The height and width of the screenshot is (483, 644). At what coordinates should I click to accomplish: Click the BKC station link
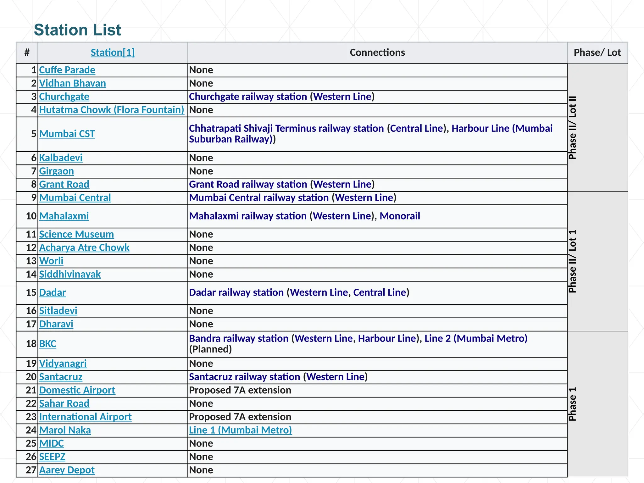[48, 344]
